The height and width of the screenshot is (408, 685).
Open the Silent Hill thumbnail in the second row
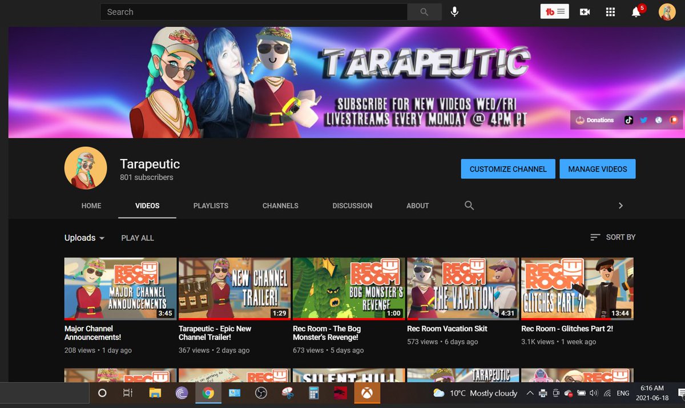click(x=349, y=375)
